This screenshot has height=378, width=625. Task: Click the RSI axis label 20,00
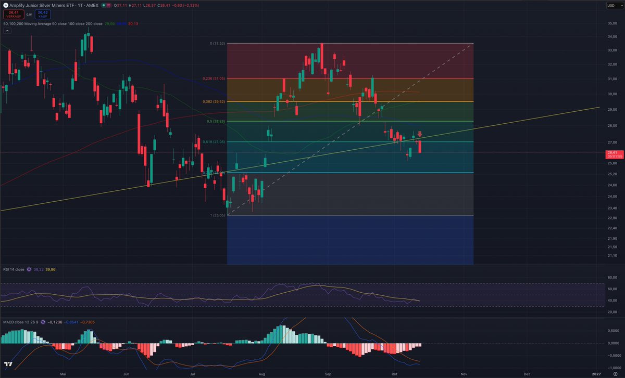(611, 312)
